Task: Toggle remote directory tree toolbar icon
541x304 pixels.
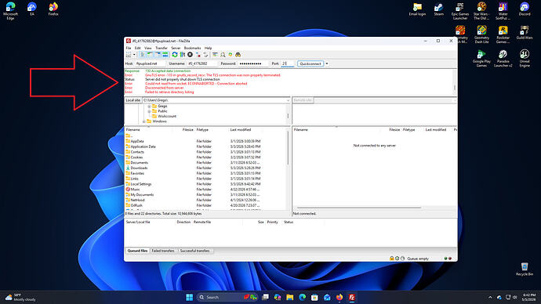Action: point(158,55)
